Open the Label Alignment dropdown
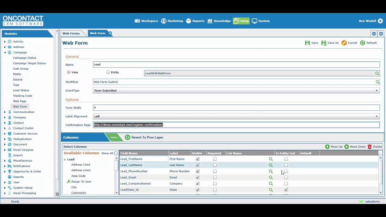Screen dimensions: 386x217 377,116
